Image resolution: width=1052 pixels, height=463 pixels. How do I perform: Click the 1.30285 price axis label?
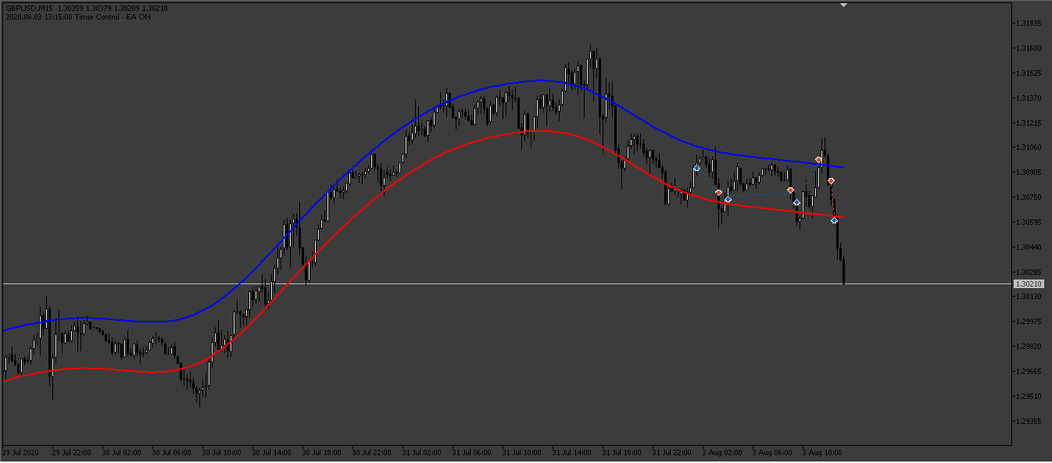click(x=1029, y=272)
